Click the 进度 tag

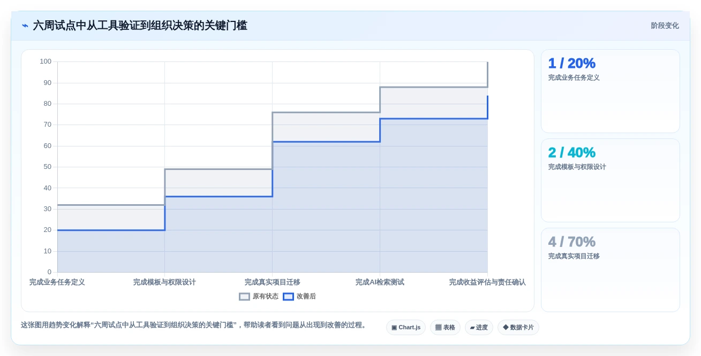click(479, 327)
